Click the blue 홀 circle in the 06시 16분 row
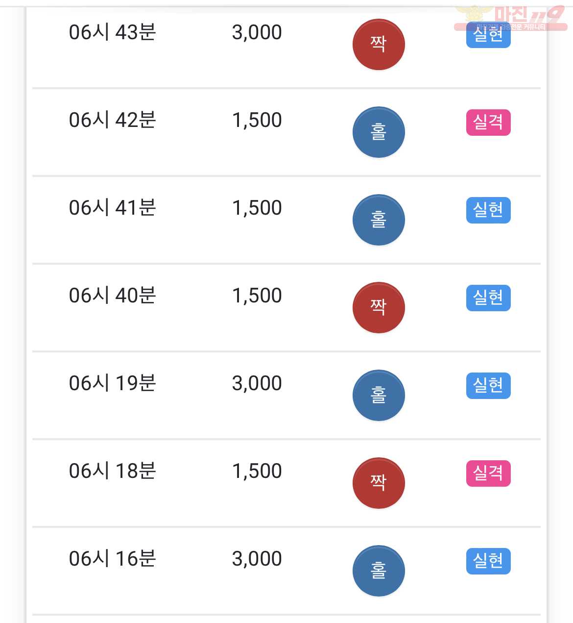 tap(379, 571)
